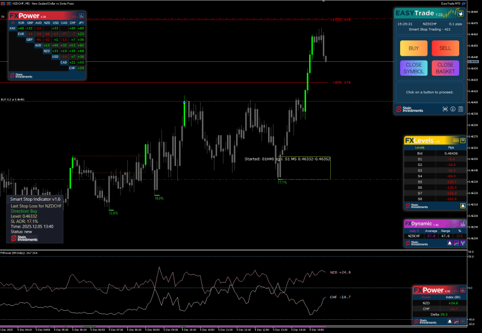Click the Stein Investments logo in EASYTrade panel
Screen dimensions: 482x333
pyautogui.click(x=410, y=109)
